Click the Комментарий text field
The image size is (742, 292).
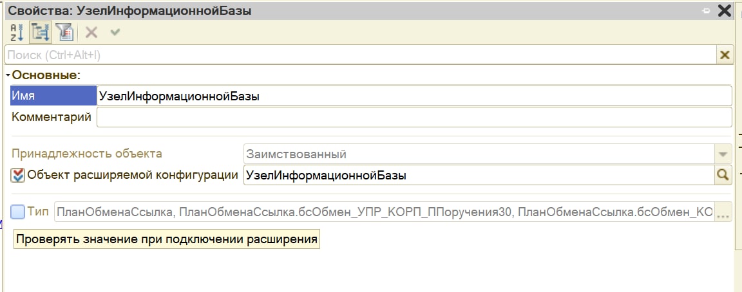point(414,117)
